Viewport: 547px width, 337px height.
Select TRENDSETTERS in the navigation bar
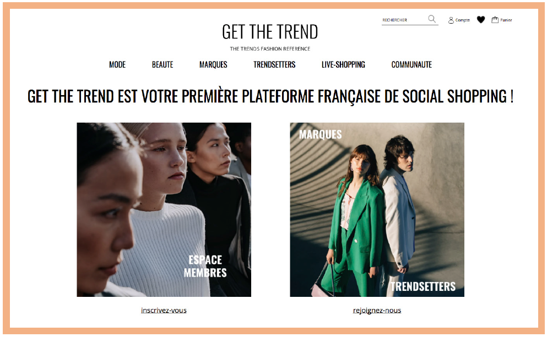[x=274, y=64]
